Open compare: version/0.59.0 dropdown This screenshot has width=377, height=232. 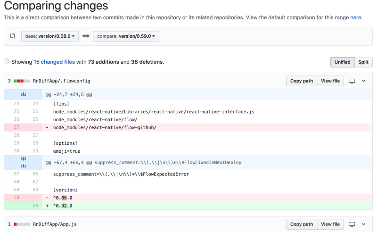126,36
